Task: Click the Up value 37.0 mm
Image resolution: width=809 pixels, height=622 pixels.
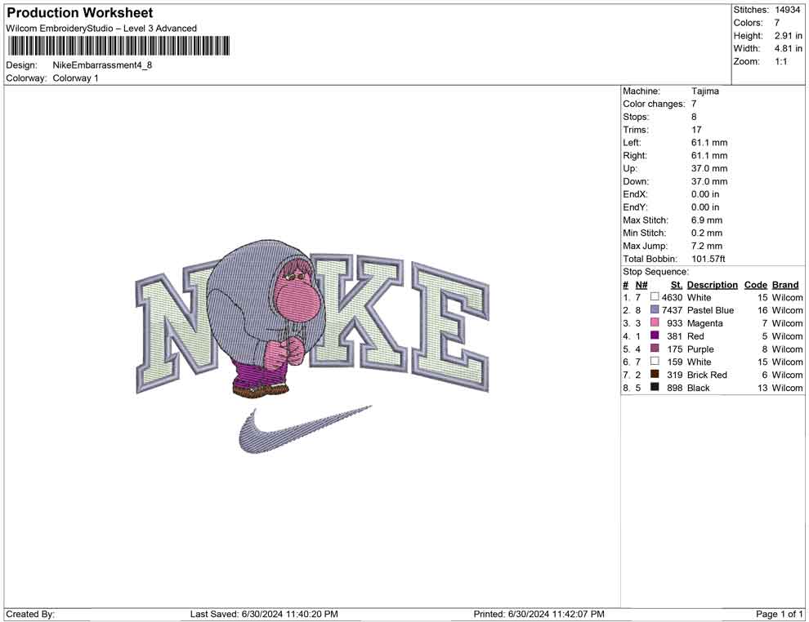Action: click(x=709, y=168)
